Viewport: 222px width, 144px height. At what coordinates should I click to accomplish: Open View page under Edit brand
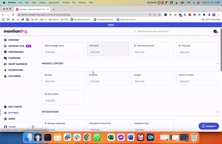[95, 52]
